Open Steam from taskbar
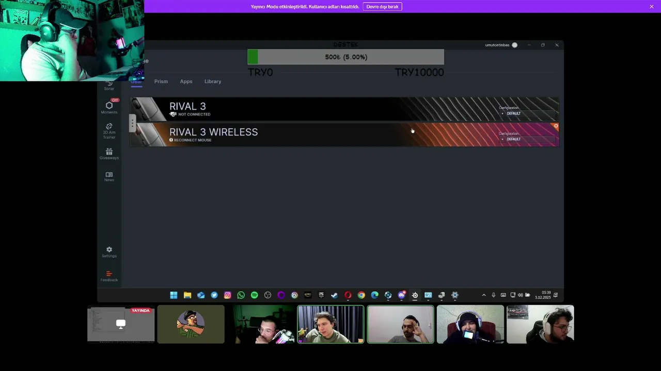Screen dimensions: 661x371 [335, 295]
